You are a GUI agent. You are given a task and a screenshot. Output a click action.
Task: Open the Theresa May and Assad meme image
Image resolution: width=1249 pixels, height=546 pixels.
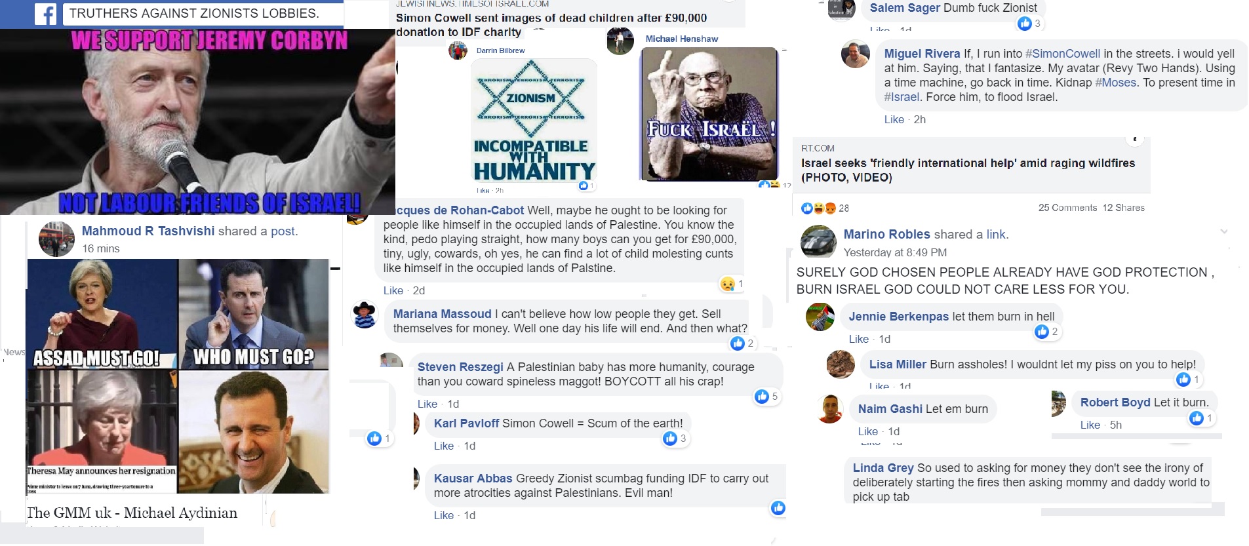point(178,376)
